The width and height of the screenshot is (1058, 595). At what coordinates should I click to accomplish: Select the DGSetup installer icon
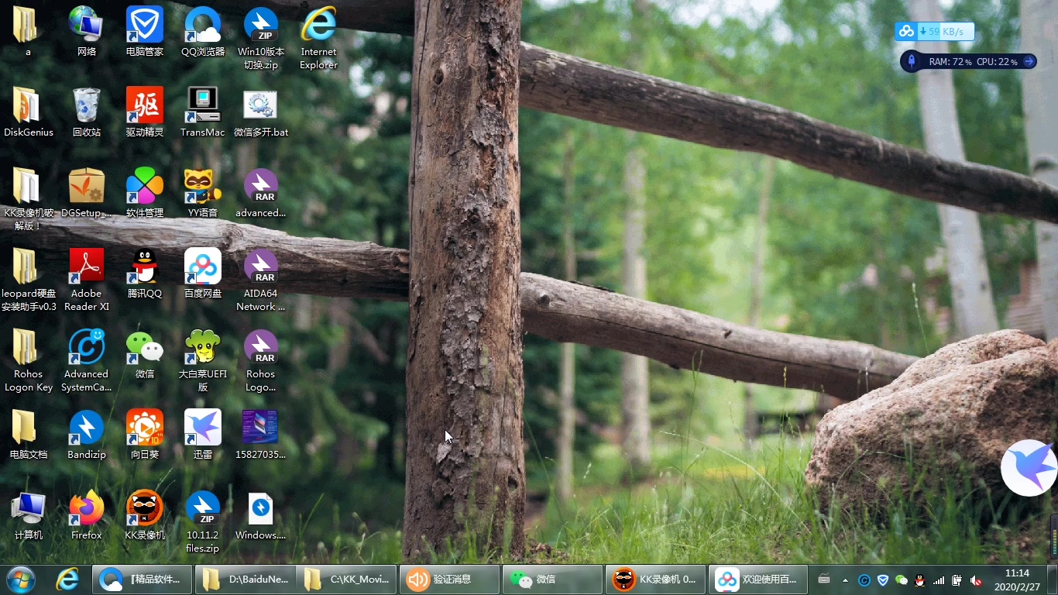[87, 193]
